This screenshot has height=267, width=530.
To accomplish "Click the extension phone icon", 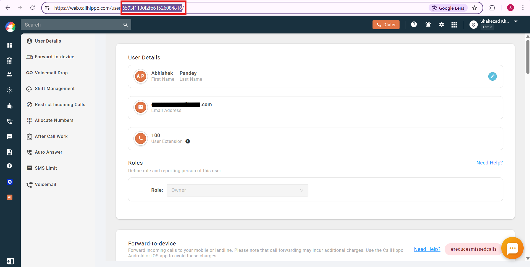I will tap(141, 138).
